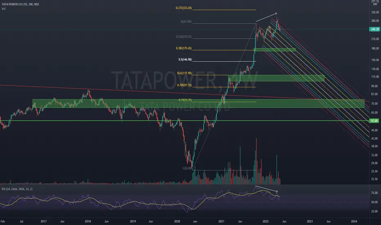Click the 99.00 price axis label

pyautogui.click(x=375, y=86)
